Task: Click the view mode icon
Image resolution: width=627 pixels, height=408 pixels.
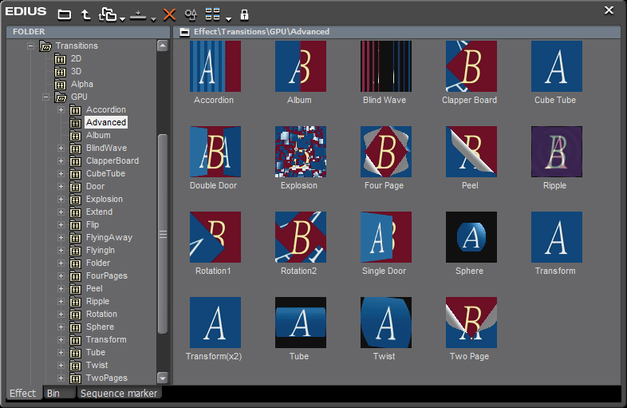Action: [213, 14]
